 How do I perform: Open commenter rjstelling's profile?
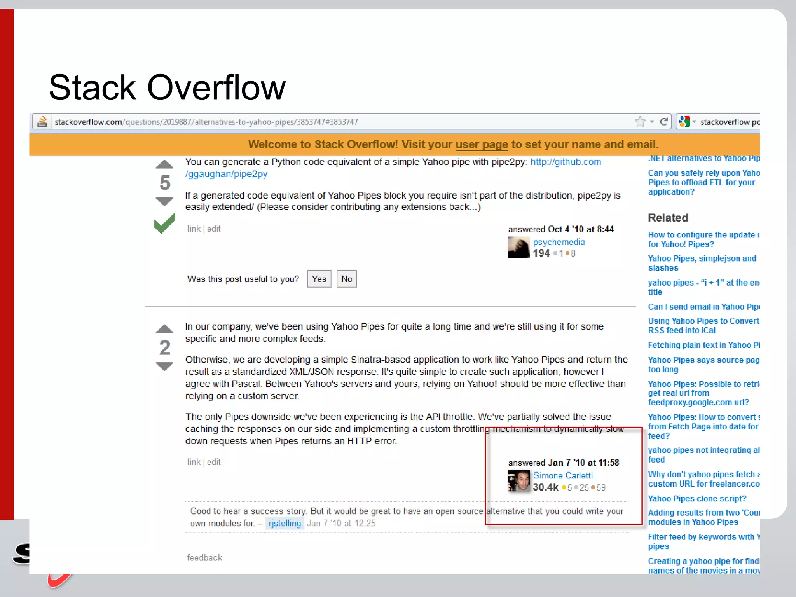pos(285,523)
